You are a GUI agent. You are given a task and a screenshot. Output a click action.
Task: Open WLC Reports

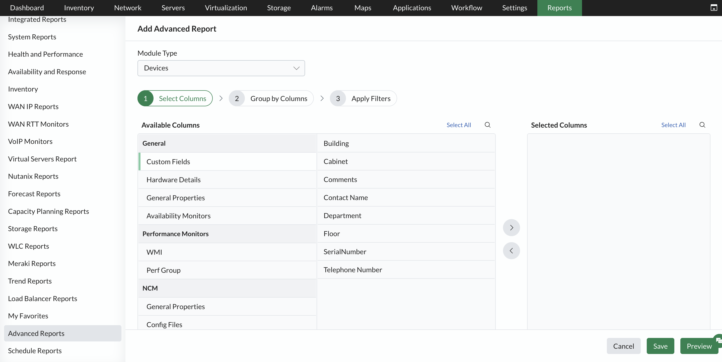coord(28,246)
